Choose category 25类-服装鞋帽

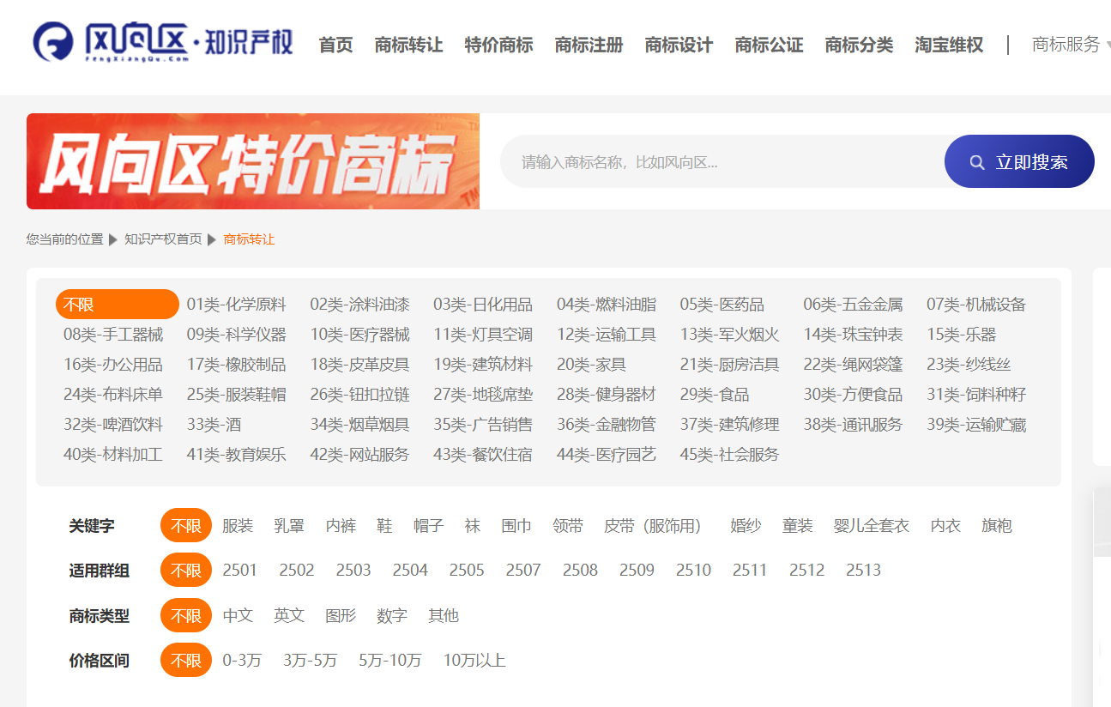236,395
